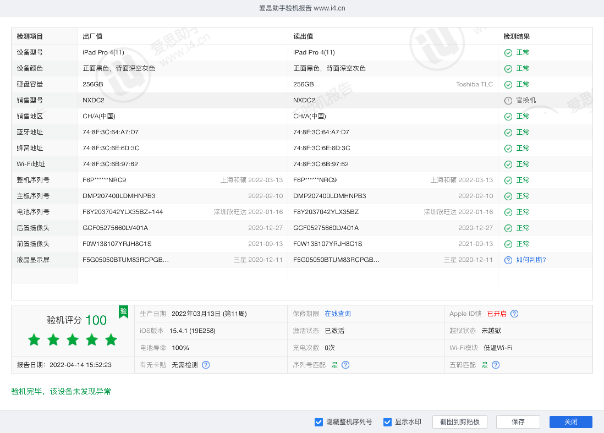The image size is (604, 433).
Task: Click the green check icon in 后置摄像头 row
Action: coord(508,228)
